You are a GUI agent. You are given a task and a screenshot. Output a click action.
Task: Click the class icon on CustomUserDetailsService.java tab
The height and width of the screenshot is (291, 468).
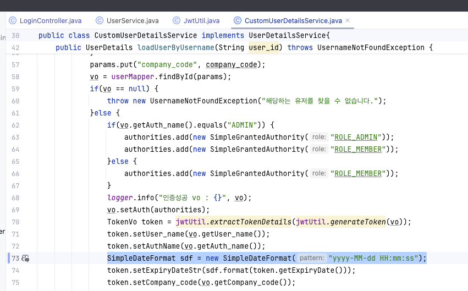238,20
